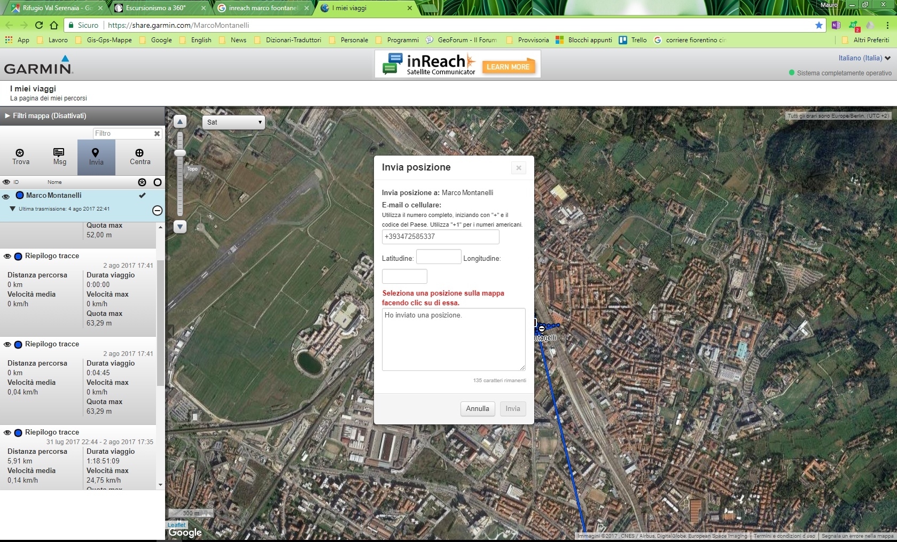Viewport: 897px width, 542px height.
Task: Click the Centra center map tool
Action: click(140, 157)
